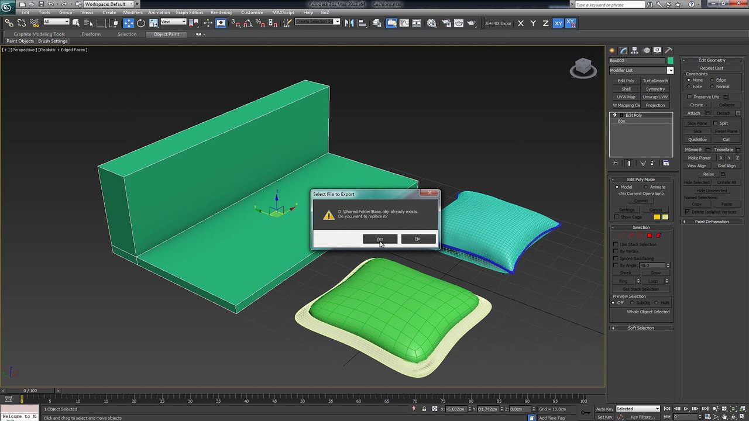Click the ViewCube in the viewport
This screenshot has width=749, height=421.
583,68
